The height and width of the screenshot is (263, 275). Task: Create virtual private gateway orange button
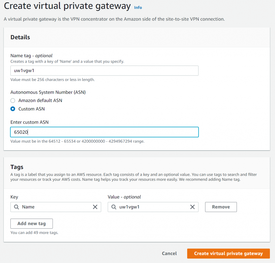tap(228, 254)
